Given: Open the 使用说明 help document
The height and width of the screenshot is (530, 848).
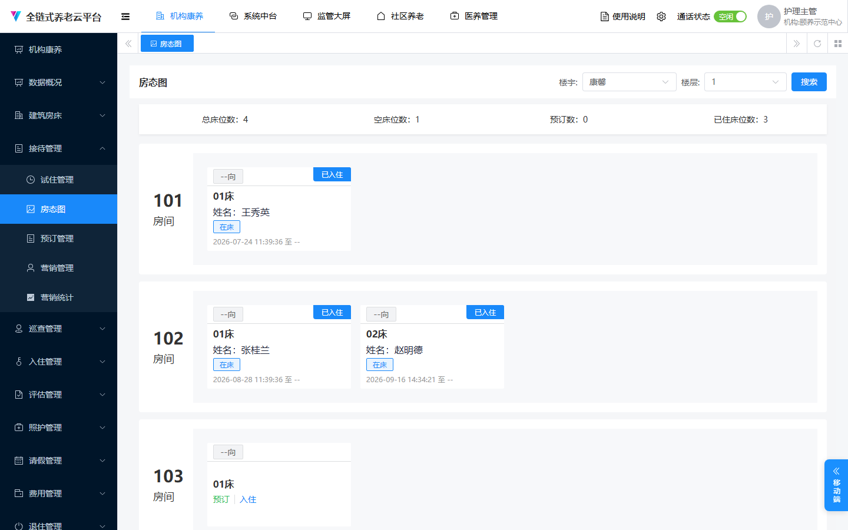Looking at the screenshot, I should [x=622, y=16].
